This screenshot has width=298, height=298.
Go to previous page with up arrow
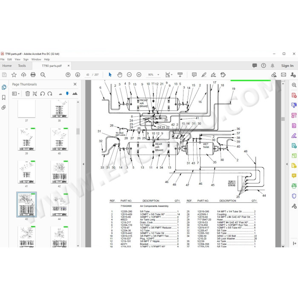(x=68, y=74)
